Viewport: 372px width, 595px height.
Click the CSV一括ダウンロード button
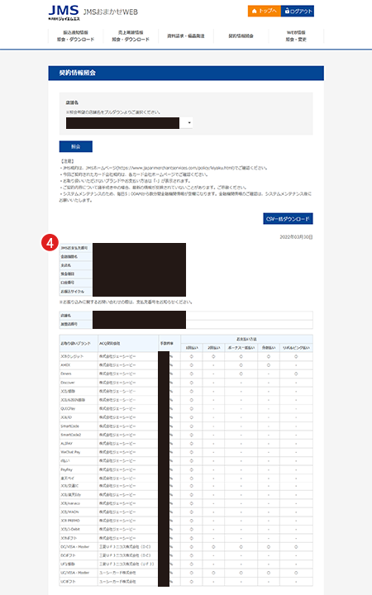[x=288, y=218]
